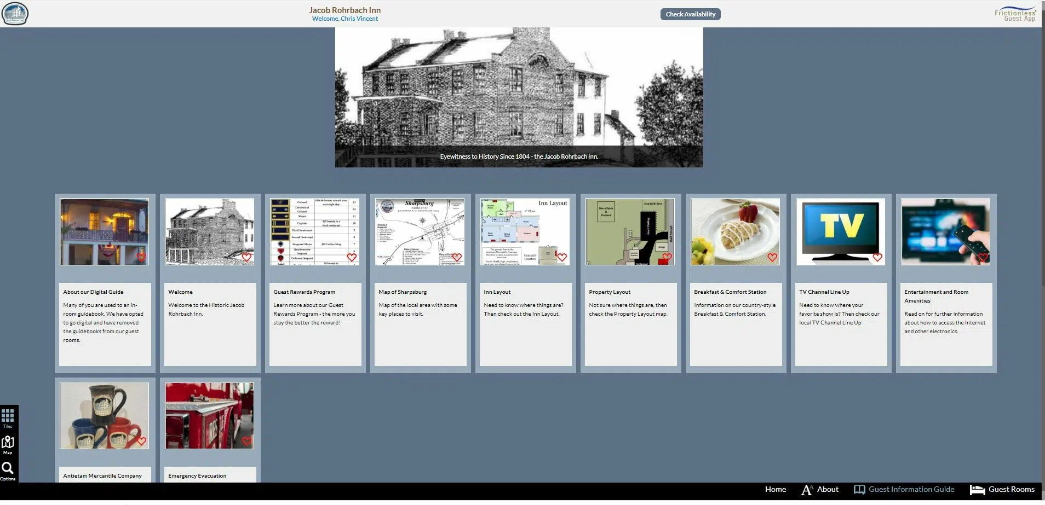Favorite the Breakfast & Comfort Station tile
Screen dimensions: 1045x505
coord(772,257)
